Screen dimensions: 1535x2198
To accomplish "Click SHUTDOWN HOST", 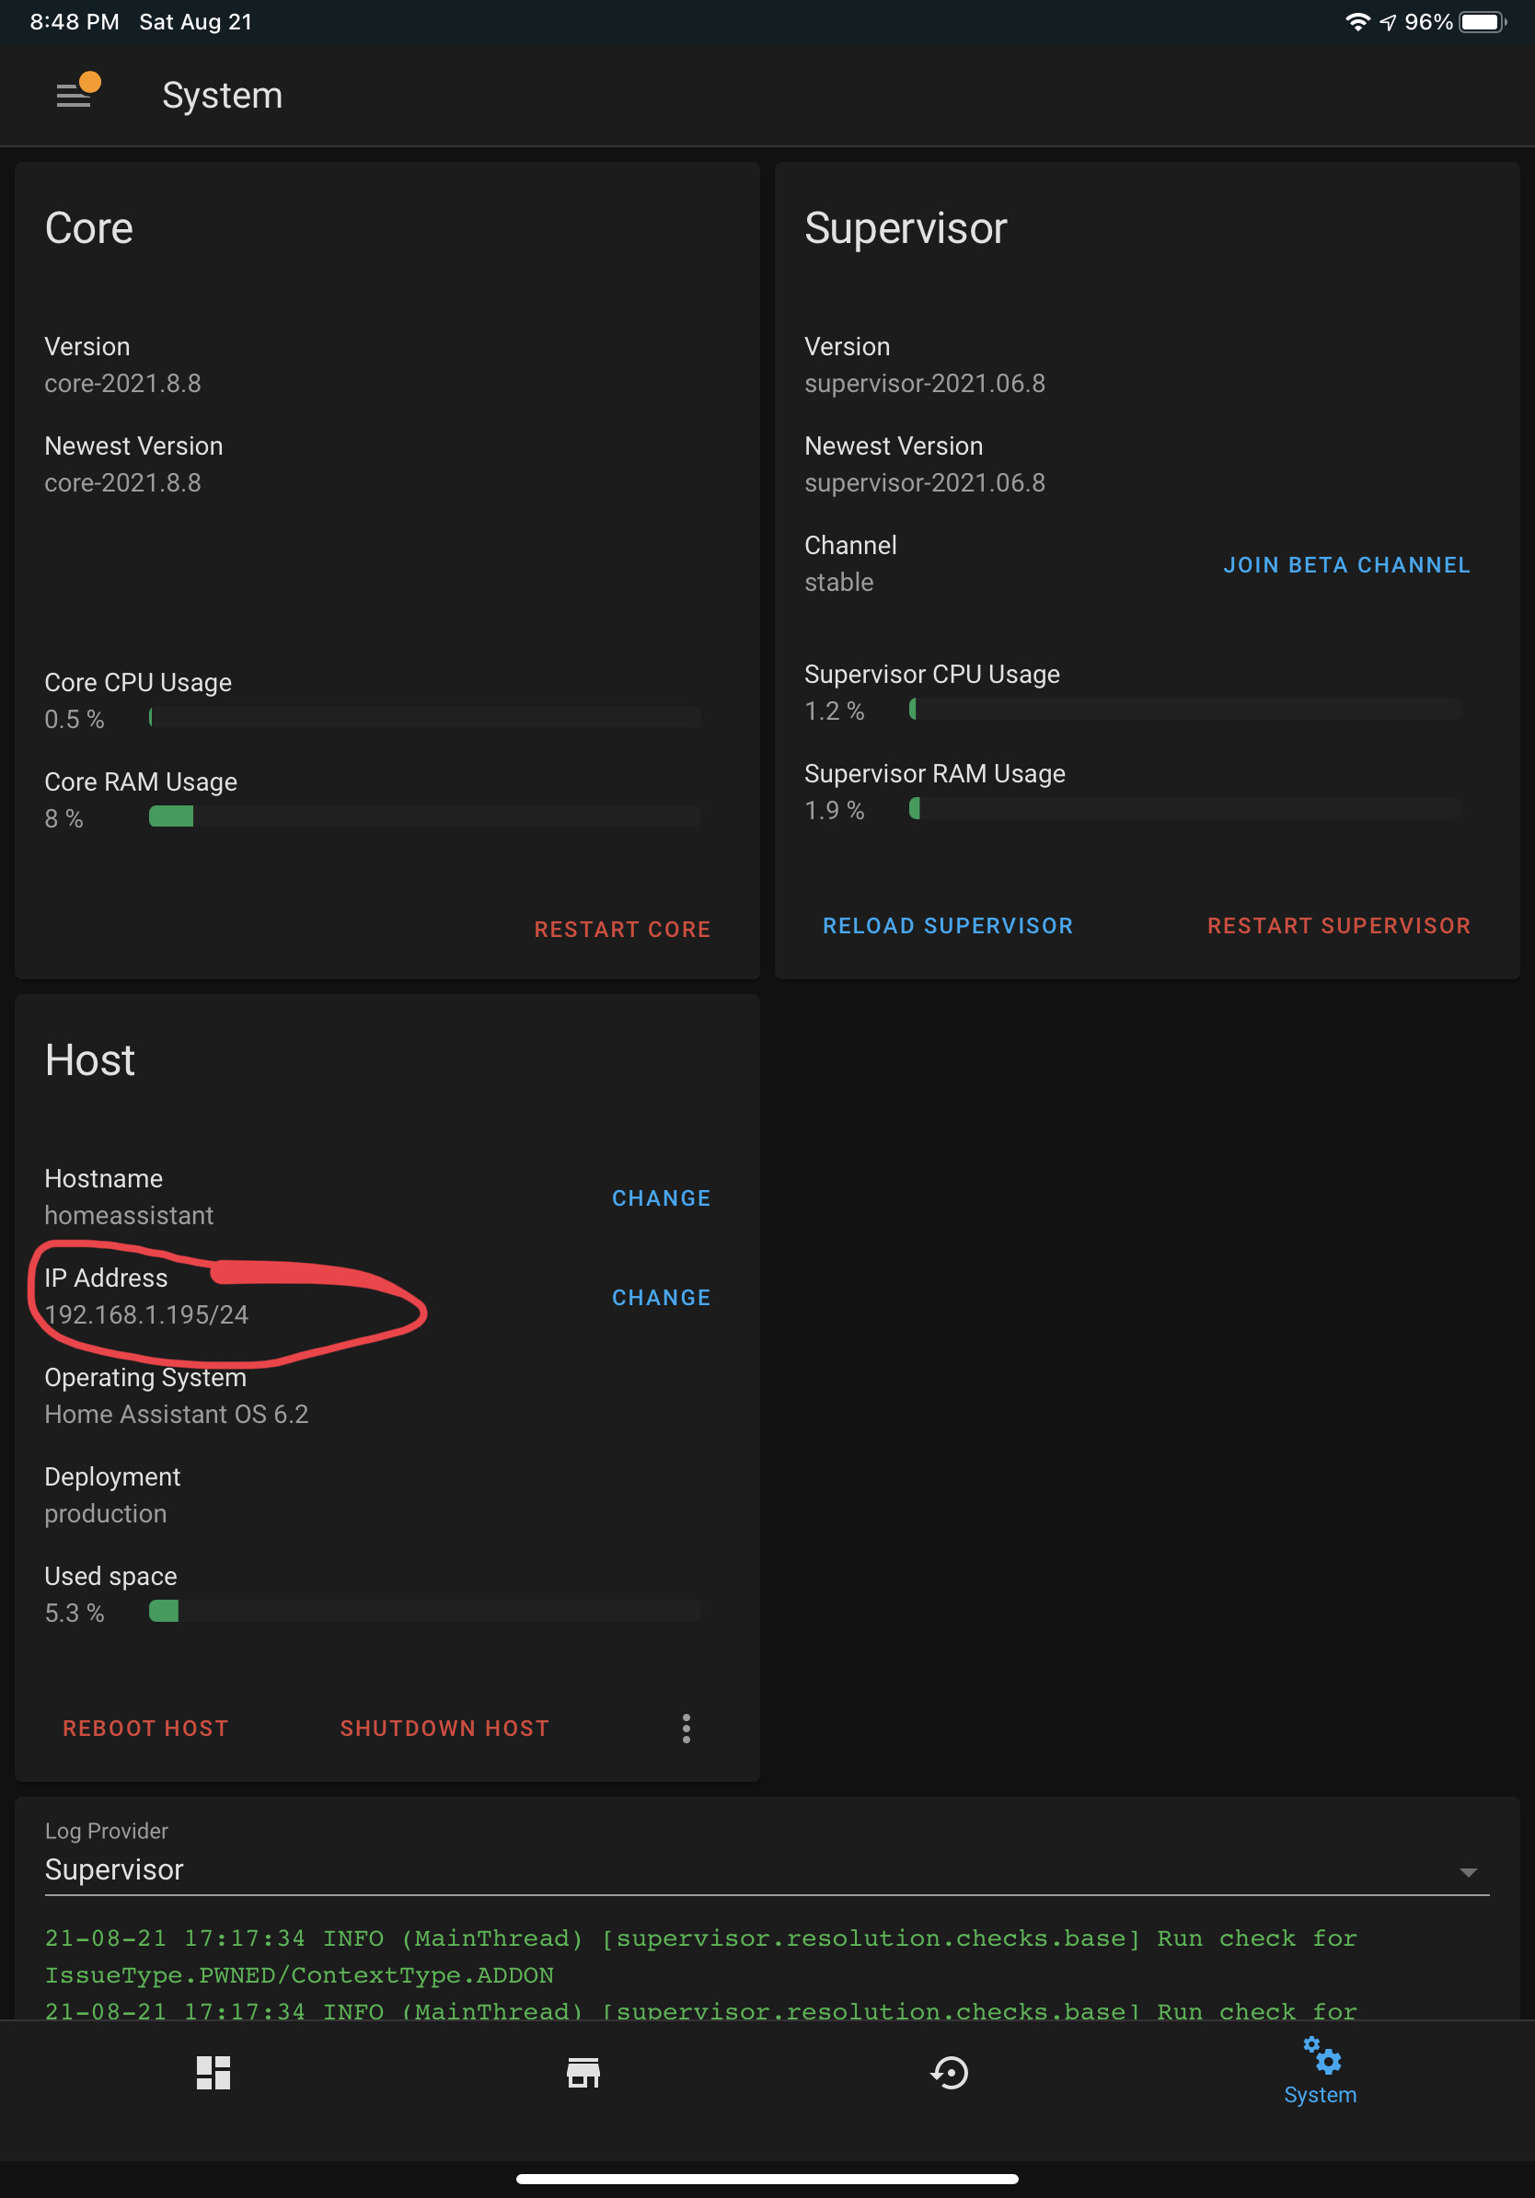I will pos(443,1728).
